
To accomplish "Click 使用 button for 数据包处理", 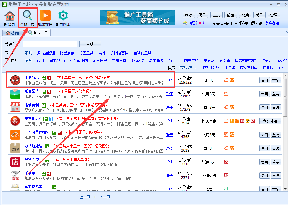I will (265, 148).
